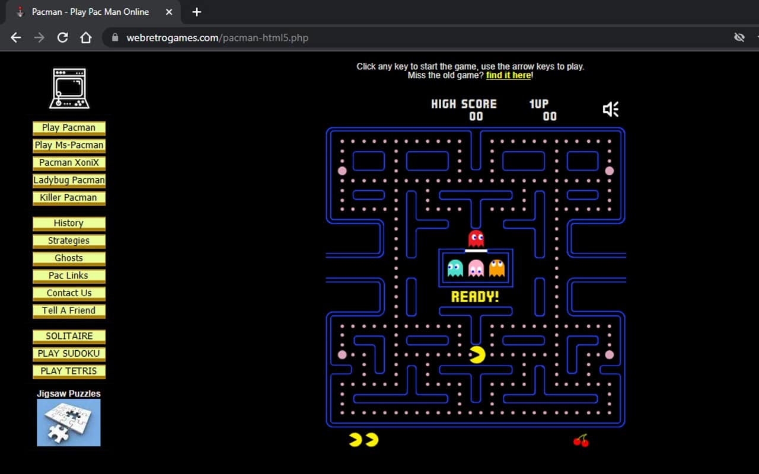Click the bottom-left power pellet
This screenshot has width=759, height=474.
(x=342, y=354)
